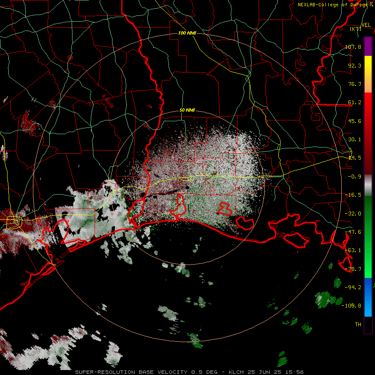The width and height of the screenshot is (375, 375).
Task: Click the 61.2 scale value
Action: coord(355,102)
